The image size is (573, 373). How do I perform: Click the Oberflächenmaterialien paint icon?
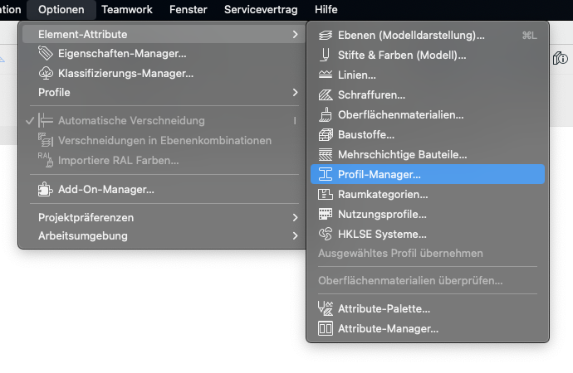[325, 115]
